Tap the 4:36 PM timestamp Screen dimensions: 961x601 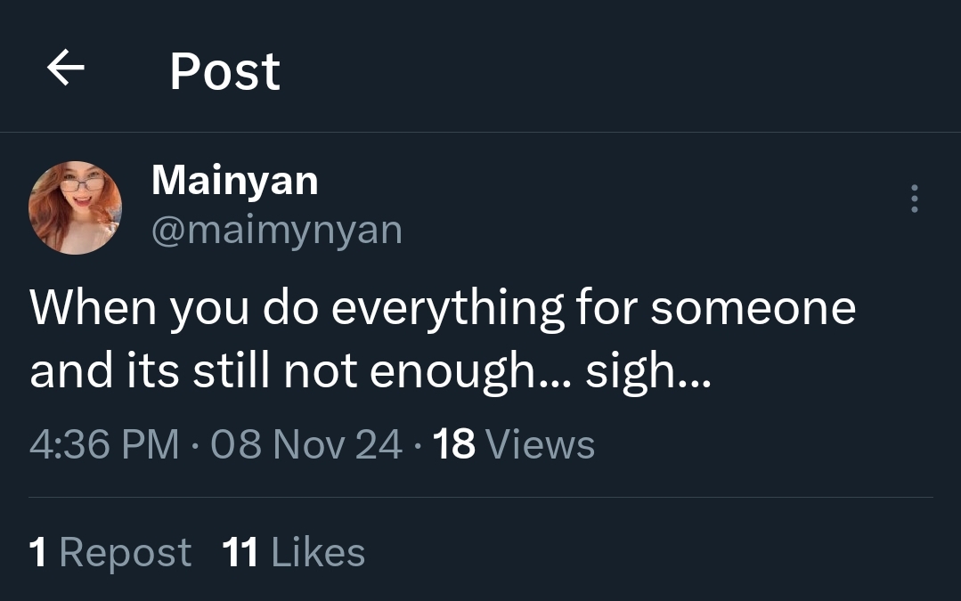coord(104,443)
